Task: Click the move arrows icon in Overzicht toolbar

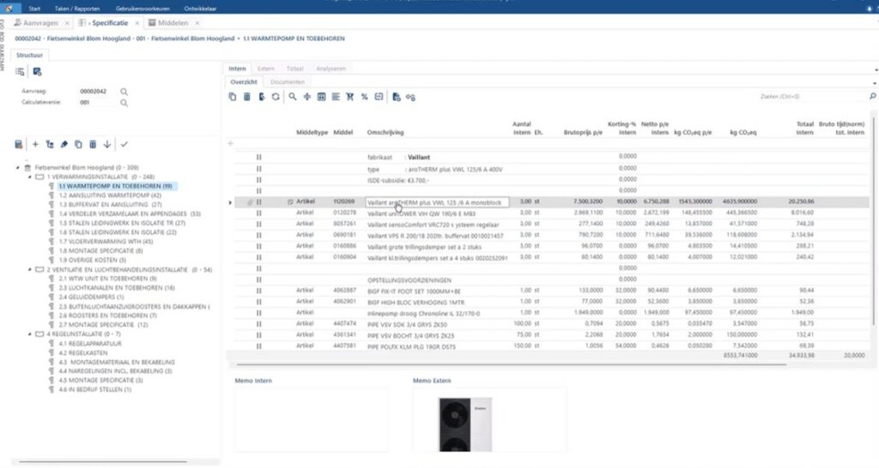Action: point(307,97)
